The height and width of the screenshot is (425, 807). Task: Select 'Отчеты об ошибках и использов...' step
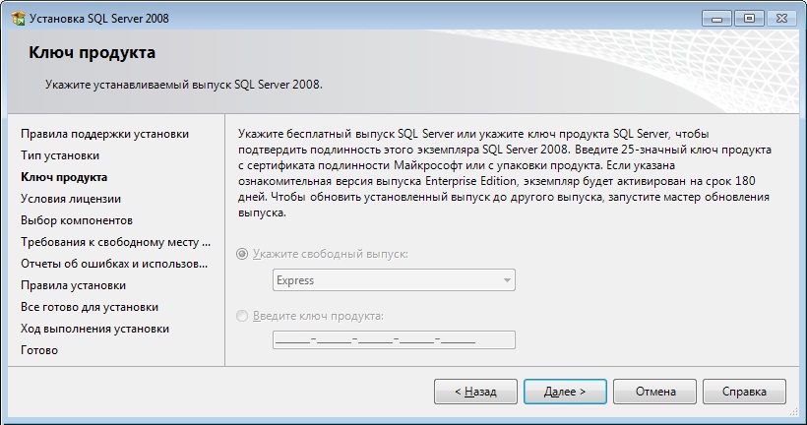click(x=114, y=264)
